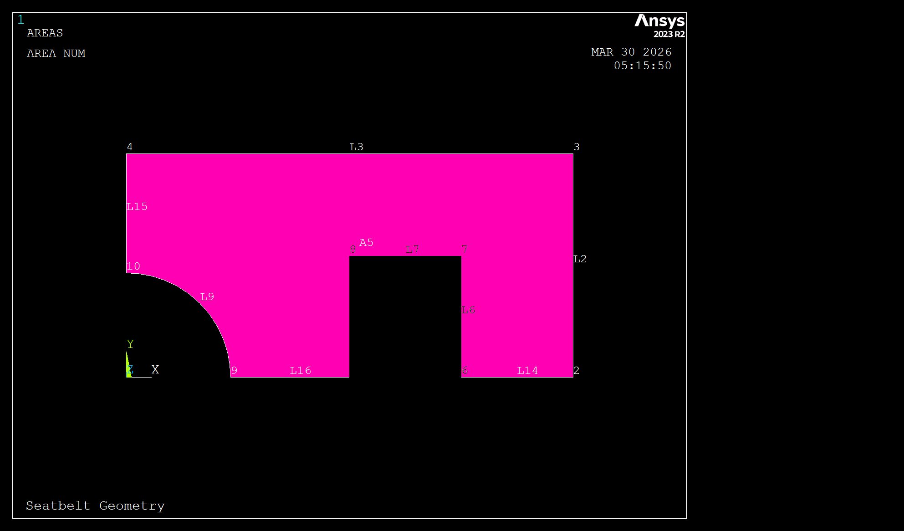Click the MAR 30 2026 date stamp

(631, 52)
